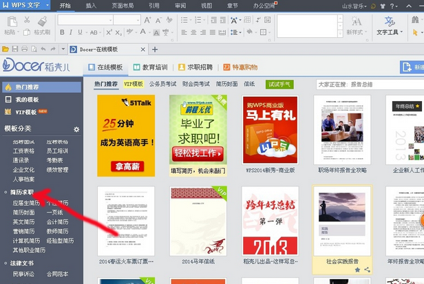Click the template search input field

[370, 85]
